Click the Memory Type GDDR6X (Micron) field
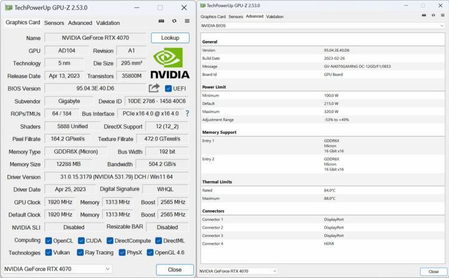This screenshot has height=278, width=449. [76, 151]
